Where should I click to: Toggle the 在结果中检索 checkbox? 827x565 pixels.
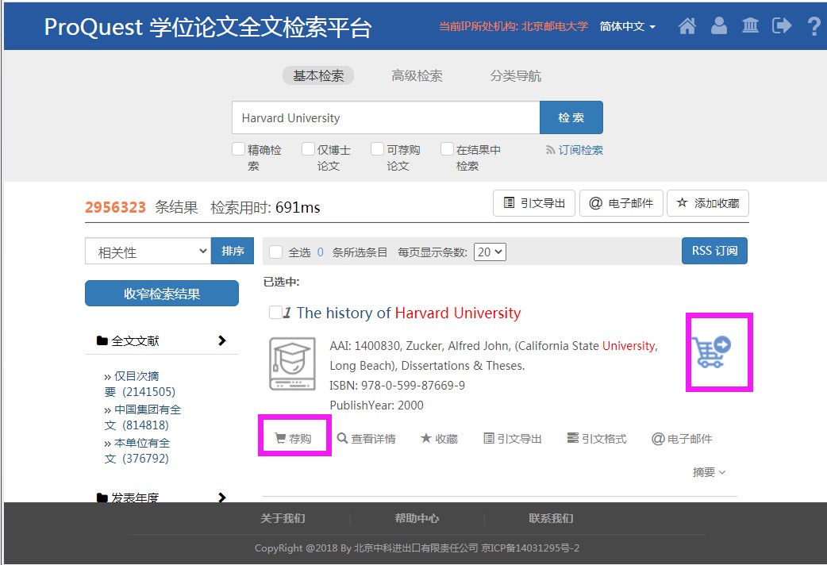pos(447,149)
